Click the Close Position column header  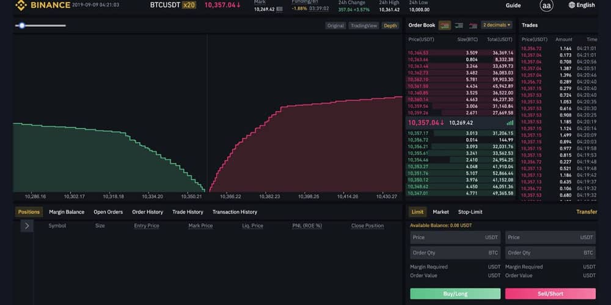(x=367, y=226)
